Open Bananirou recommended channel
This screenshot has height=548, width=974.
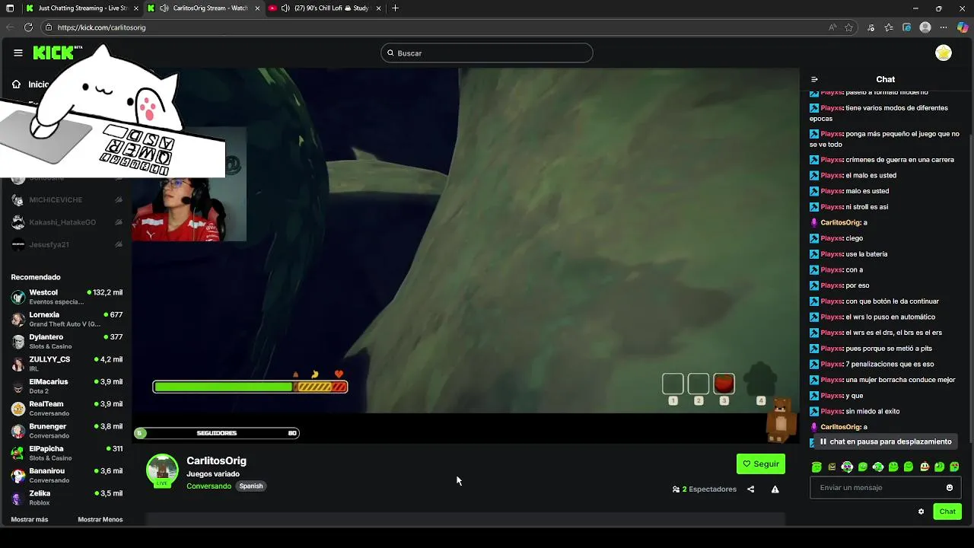pyautogui.click(x=67, y=476)
